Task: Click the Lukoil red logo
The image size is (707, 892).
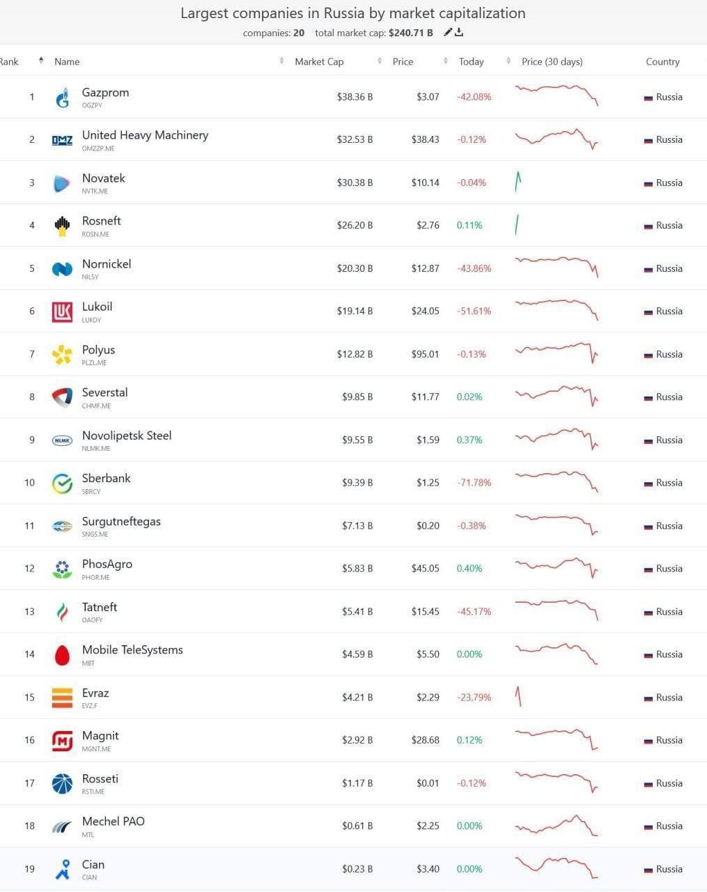Action: point(63,312)
